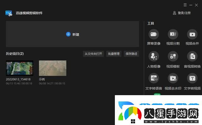202x125 pixels.
Task: Minimize the video editor window
Action: pos(191,5)
